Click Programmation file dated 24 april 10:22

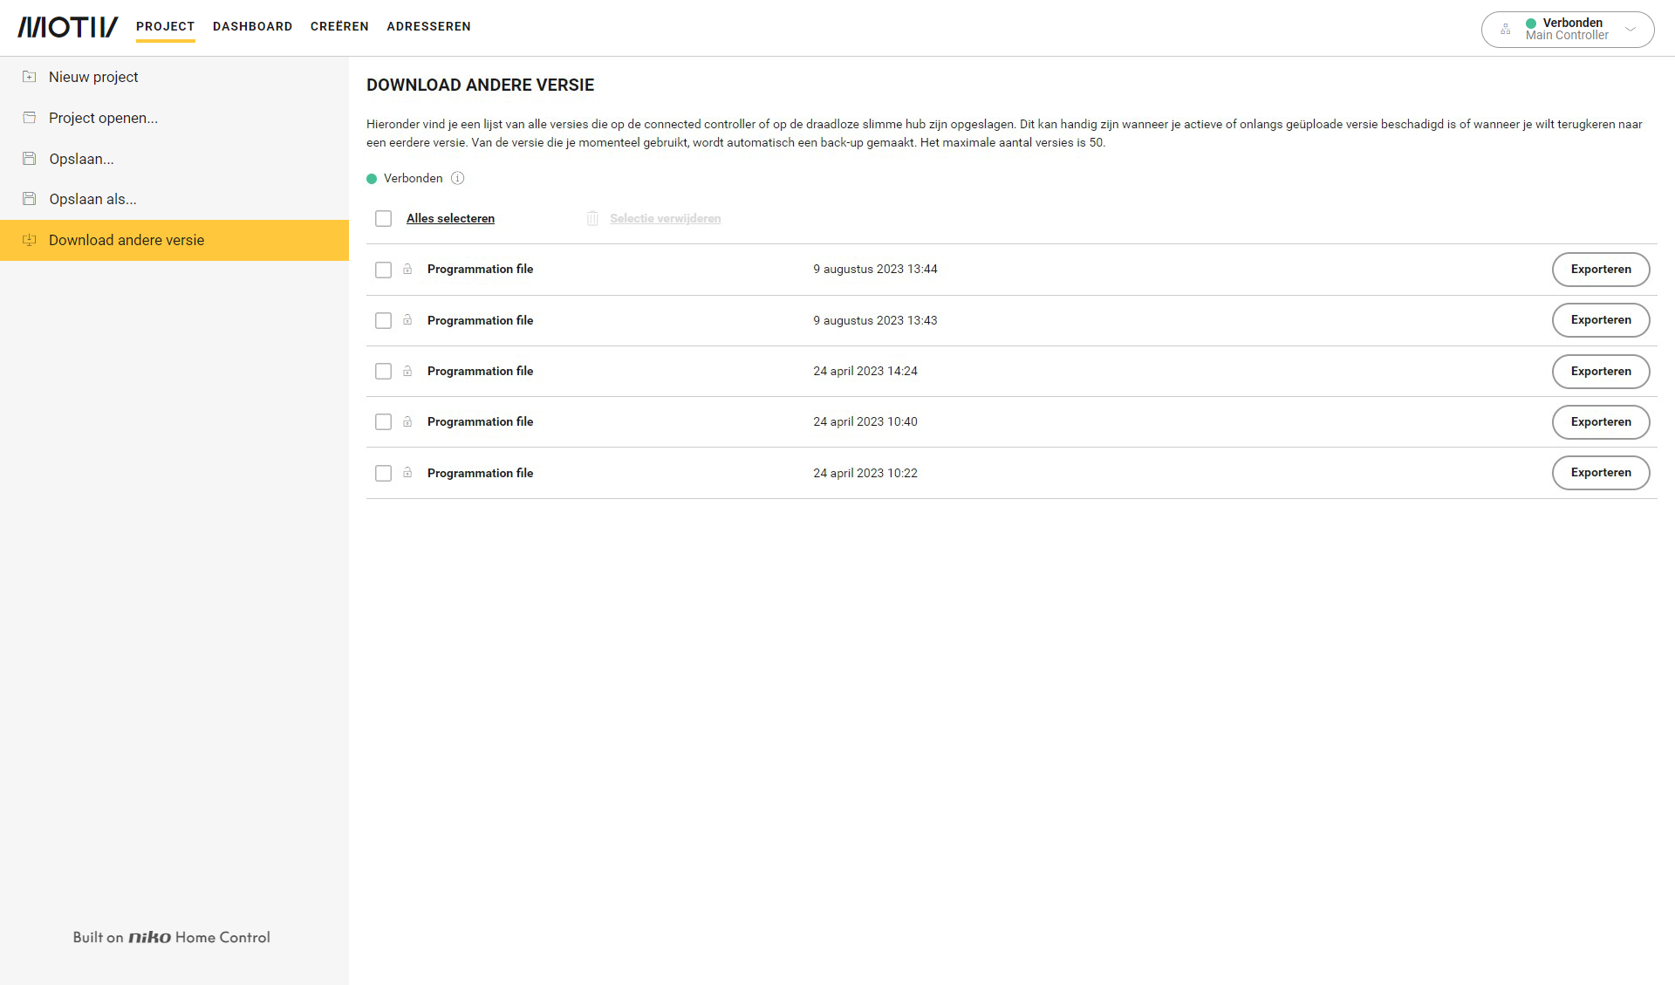point(480,473)
